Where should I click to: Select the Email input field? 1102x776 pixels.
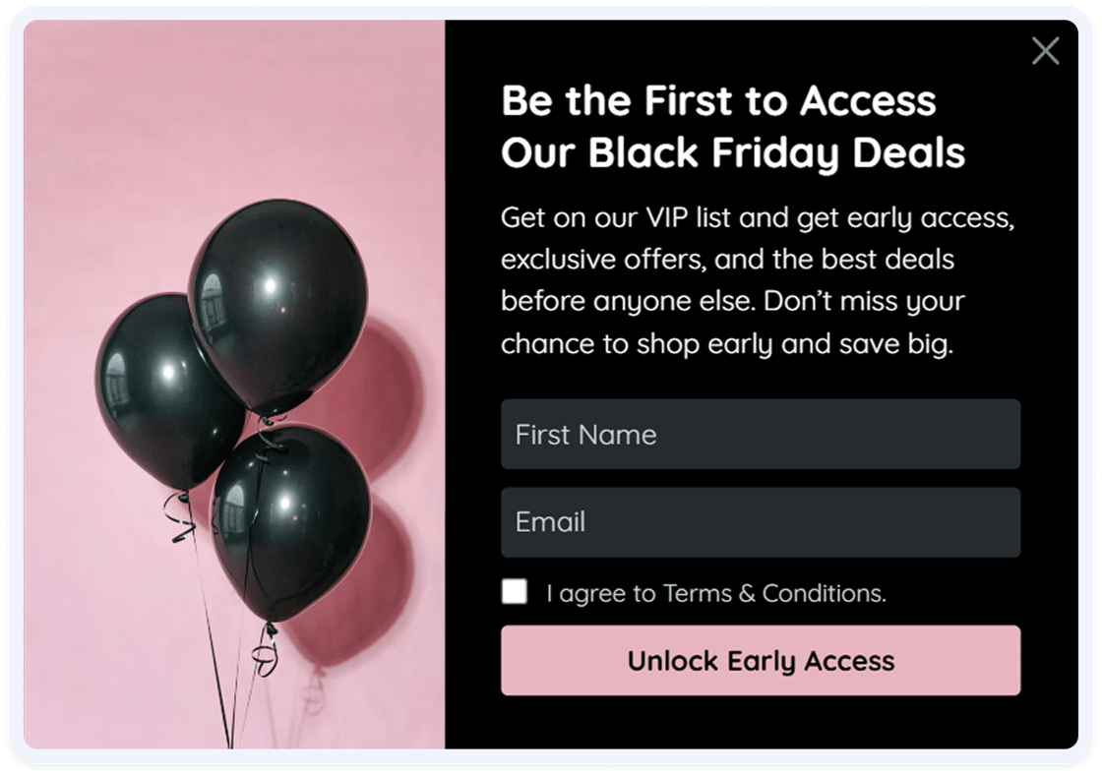tap(761, 522)
